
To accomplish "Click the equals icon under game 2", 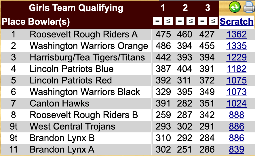I will click(180, 21).
